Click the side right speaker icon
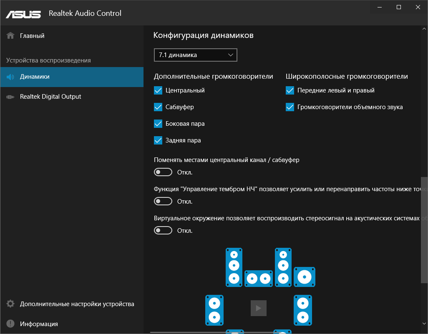Image resolution: width=428 pixels, height=334 pixels. point(303,310)
